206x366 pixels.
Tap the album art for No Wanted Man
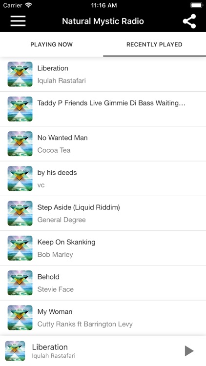click(20, 144)
